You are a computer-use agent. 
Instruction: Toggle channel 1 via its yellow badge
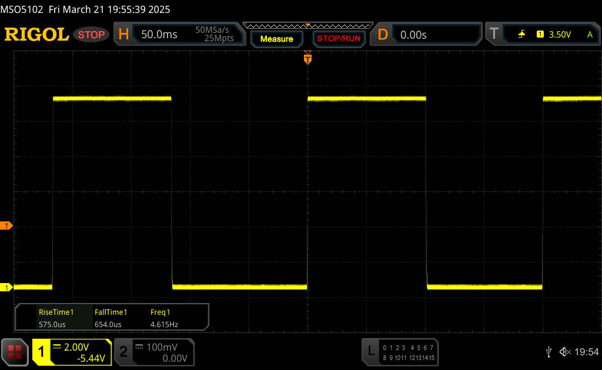click(x=42, y=352)
